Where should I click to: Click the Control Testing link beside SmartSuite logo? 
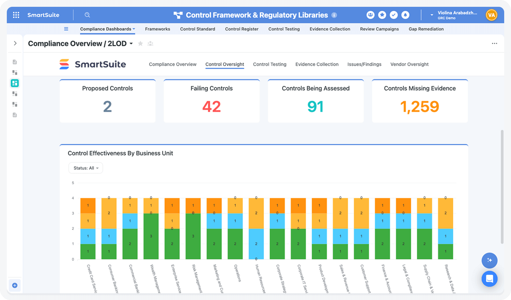tap(270, 64)
